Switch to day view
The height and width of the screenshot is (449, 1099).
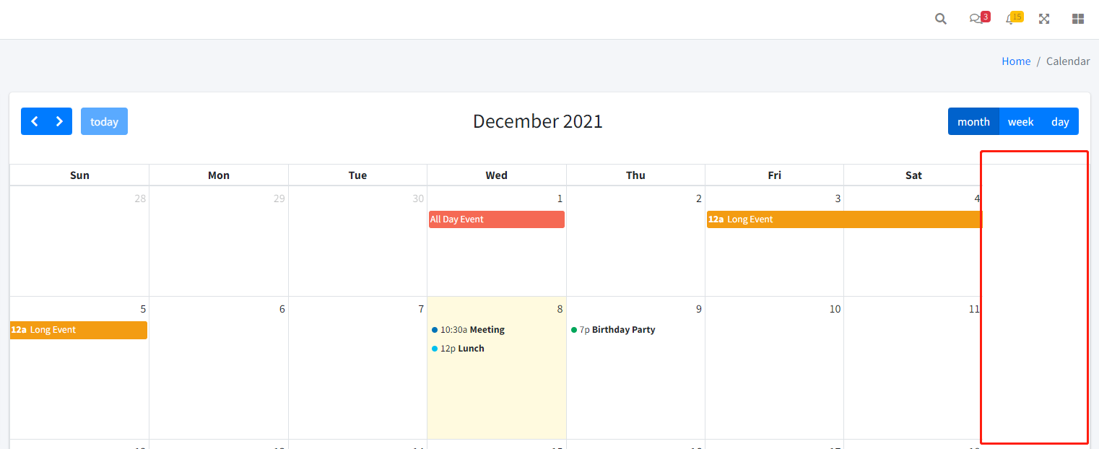1060,121
